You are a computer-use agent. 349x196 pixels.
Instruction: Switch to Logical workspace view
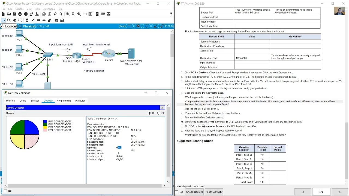pos(9,26)
